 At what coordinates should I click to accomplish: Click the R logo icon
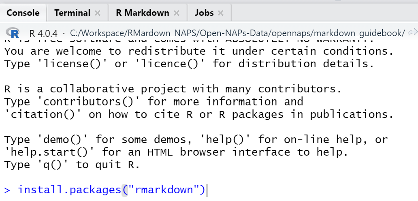[12, 33]
